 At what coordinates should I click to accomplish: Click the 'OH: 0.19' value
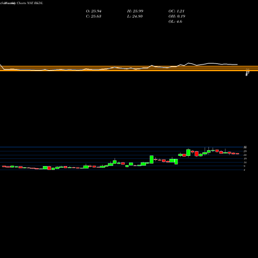tap(176, 17)
